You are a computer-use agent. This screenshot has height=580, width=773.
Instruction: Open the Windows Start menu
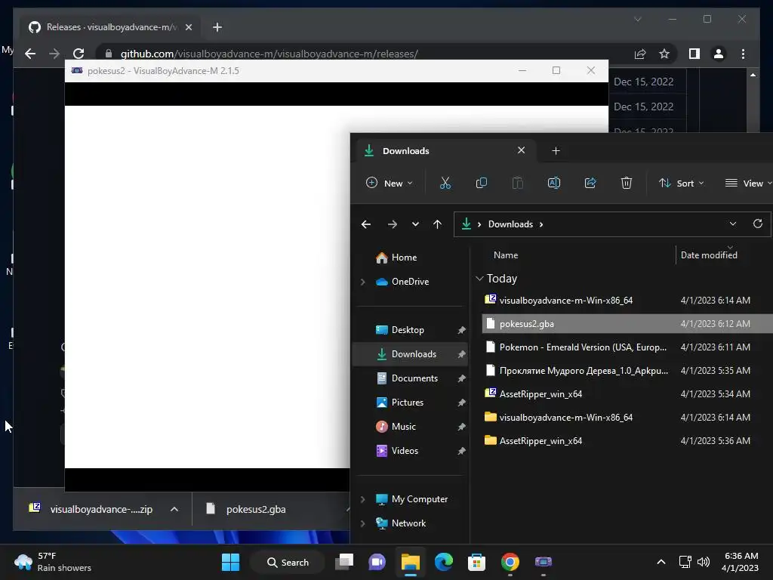coord(230,562)
